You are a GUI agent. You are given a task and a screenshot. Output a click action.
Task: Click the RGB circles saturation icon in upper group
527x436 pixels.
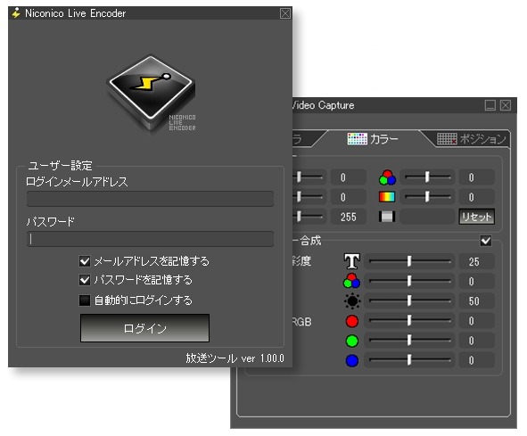387,177
